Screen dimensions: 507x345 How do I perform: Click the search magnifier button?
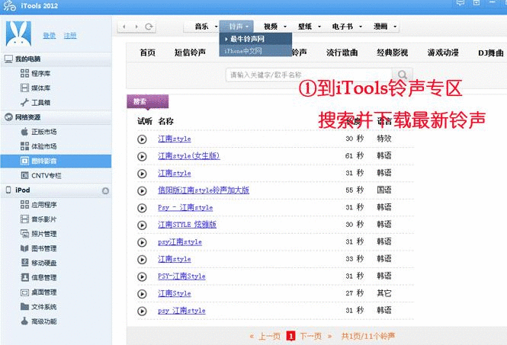pos(403,75)
